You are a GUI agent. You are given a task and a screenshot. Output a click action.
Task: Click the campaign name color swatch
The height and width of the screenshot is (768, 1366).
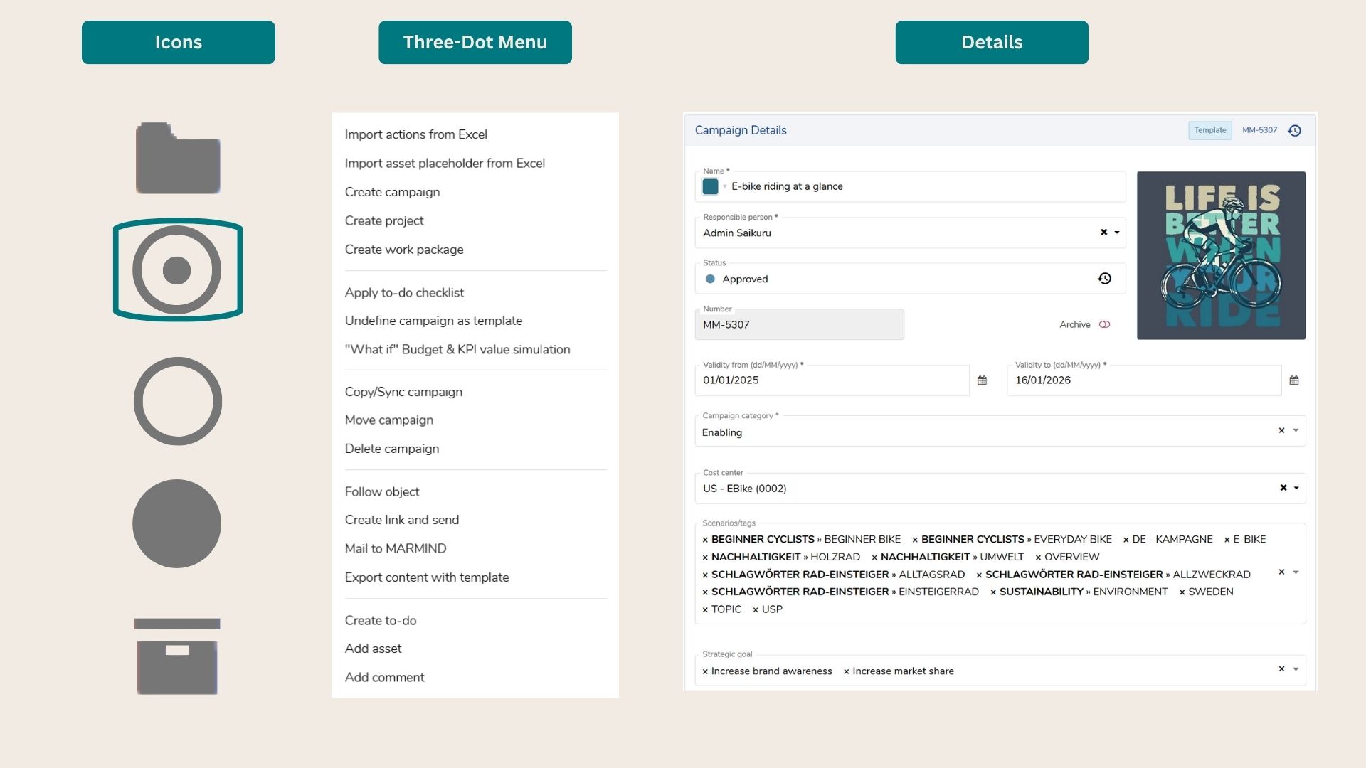(710, 186)
